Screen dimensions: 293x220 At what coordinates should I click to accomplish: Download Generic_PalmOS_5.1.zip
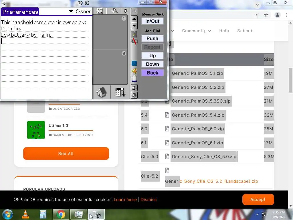click(x=197, y=73)
